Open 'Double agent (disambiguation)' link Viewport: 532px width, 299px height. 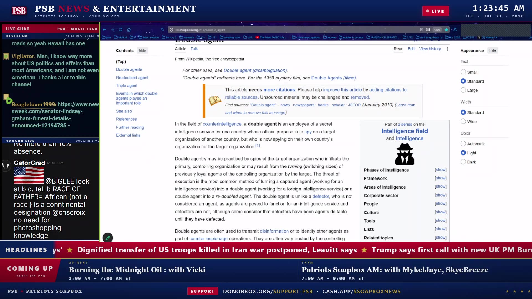[255, 71]
